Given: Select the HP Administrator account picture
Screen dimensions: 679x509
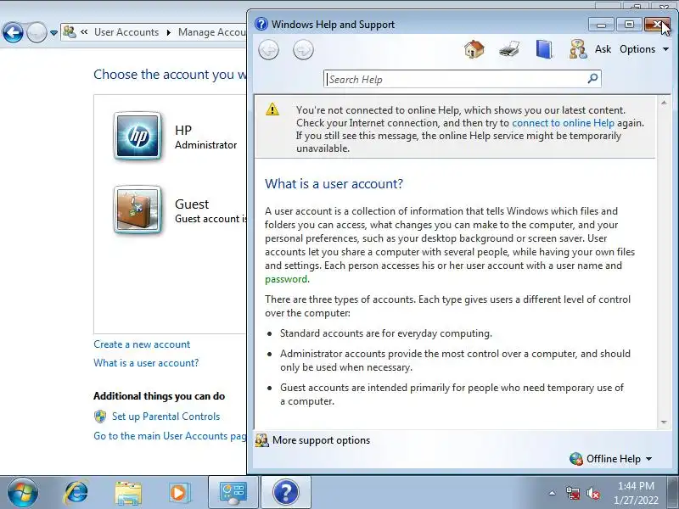Looking at the screenshot, I should (x=137, y=136).
